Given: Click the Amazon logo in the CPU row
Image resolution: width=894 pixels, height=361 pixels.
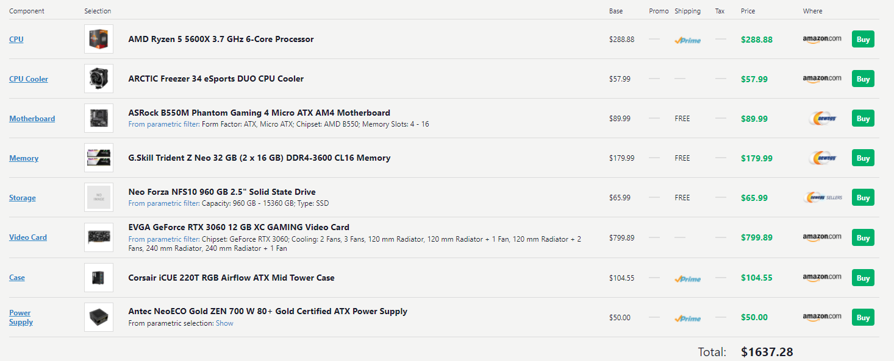Looking at the screenshot, I should 821,39.
